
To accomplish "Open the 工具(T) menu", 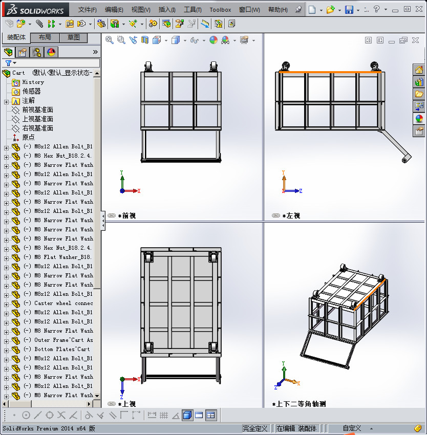I will pyautogui.click(x=193, y=10).
